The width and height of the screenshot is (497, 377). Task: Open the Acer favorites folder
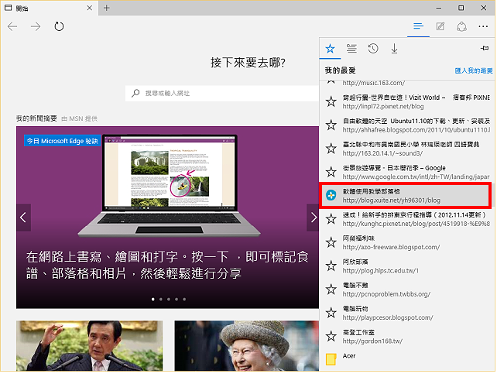[407, 359]
